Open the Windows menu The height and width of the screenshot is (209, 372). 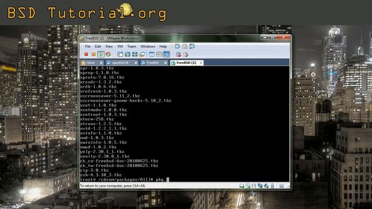[x=148, y=46]
